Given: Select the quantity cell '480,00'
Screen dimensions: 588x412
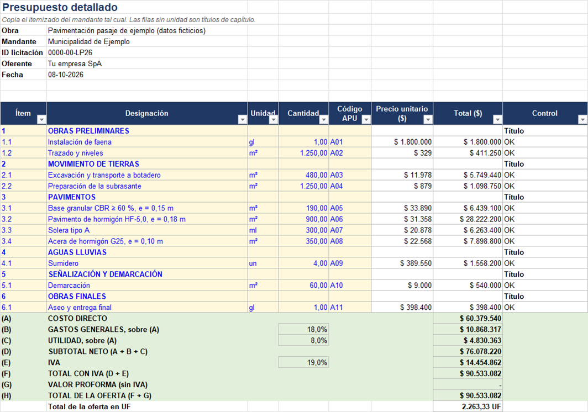Looking at the screenshot, I should [304, 175].
